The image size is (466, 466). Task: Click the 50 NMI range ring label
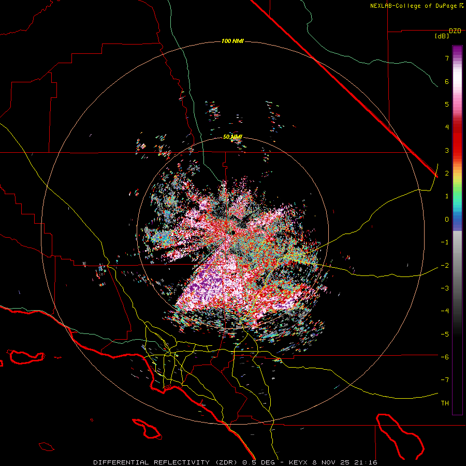point(232,137)
